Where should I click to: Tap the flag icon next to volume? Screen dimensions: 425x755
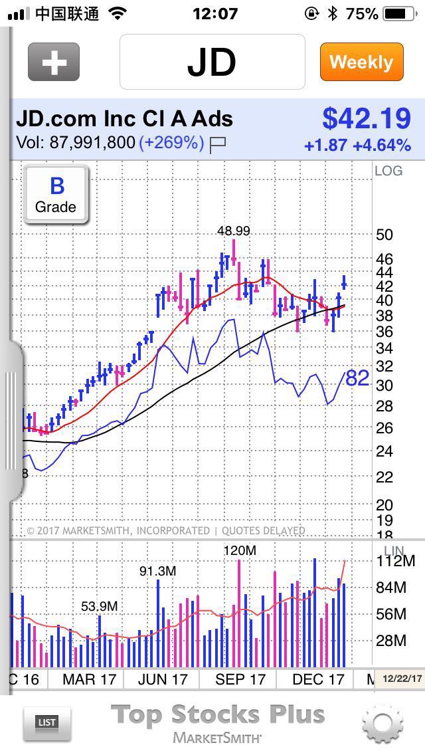click(x=218, y=144)
